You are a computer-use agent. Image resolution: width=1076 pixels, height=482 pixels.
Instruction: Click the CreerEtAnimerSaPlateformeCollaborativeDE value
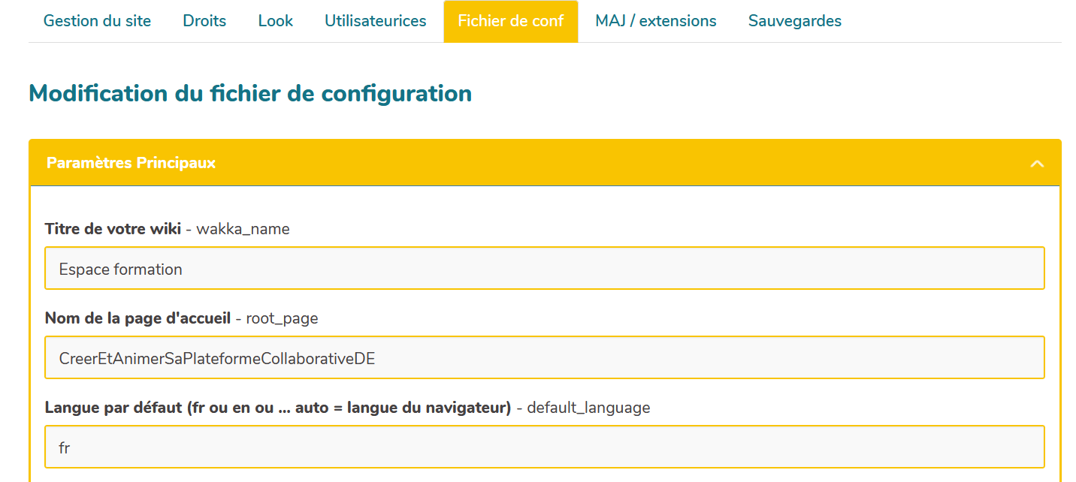coord(544,357)
